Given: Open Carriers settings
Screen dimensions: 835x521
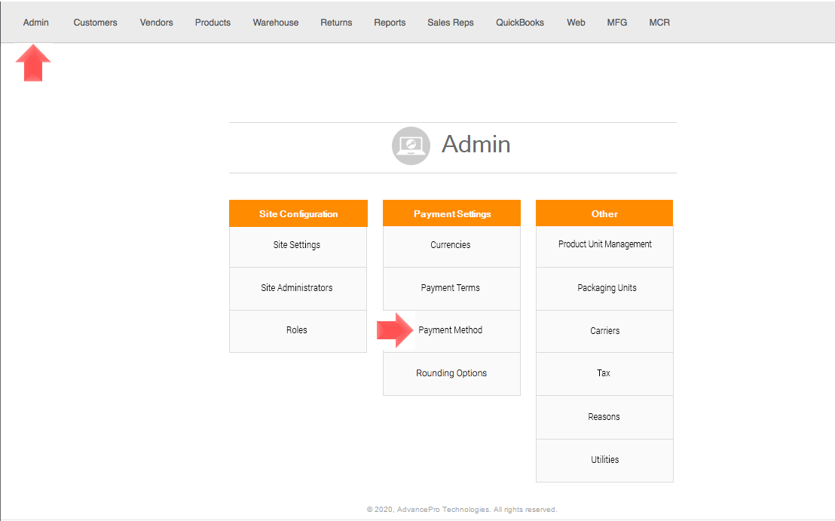Looking at the screenshot, I should (x=604, y=331).
